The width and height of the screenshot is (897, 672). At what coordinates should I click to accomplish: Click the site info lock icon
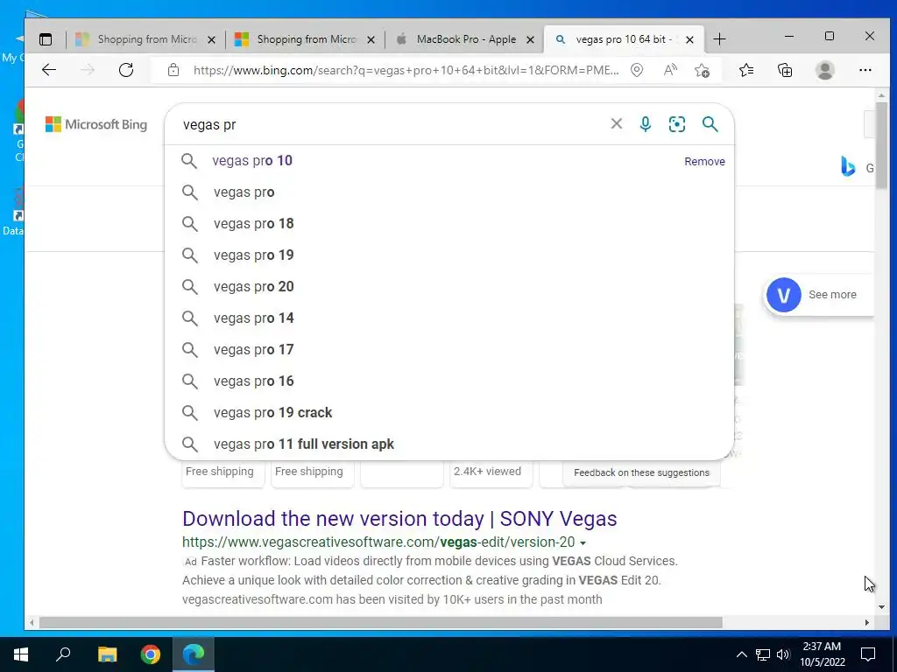click(173, 70)
